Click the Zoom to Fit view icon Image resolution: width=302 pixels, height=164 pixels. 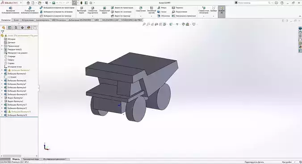(x=144, y=24)
